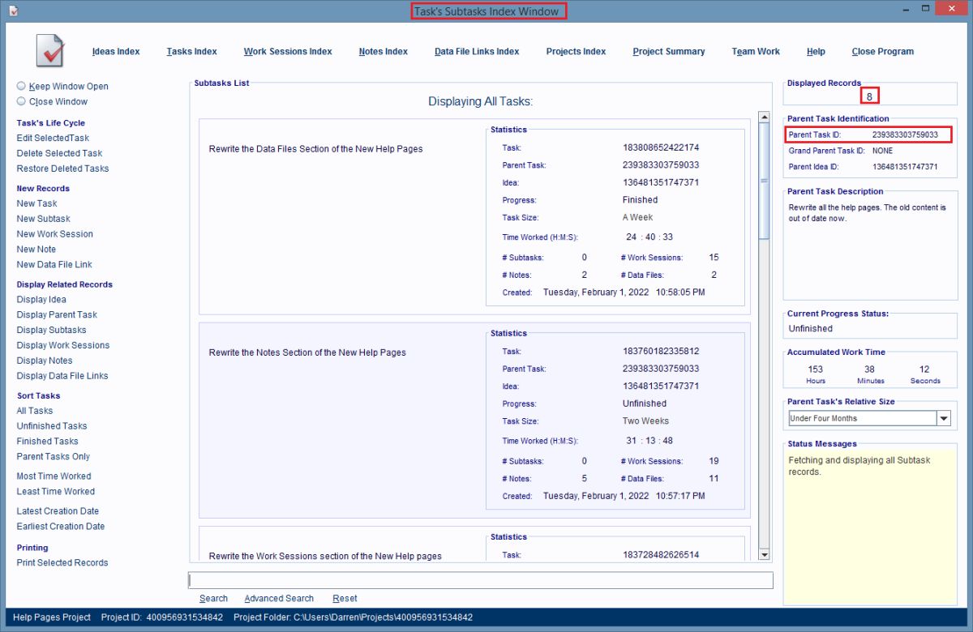Click Display Idea link
Viewport: 973px width, 632px height.
(x=41, y=300)
